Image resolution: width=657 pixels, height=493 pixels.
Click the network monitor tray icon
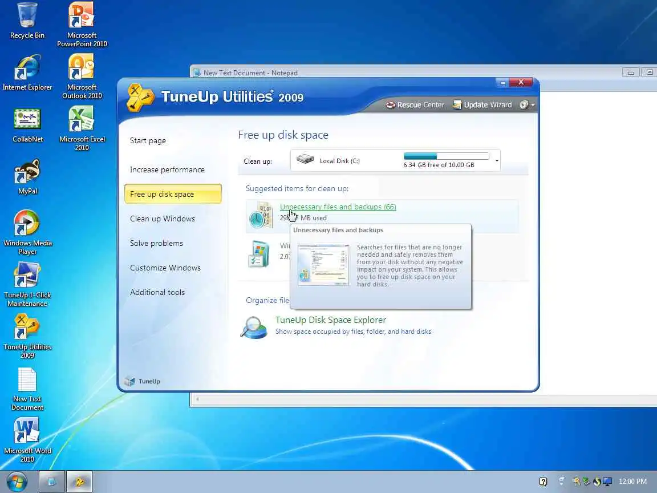[x=607, y=481]
